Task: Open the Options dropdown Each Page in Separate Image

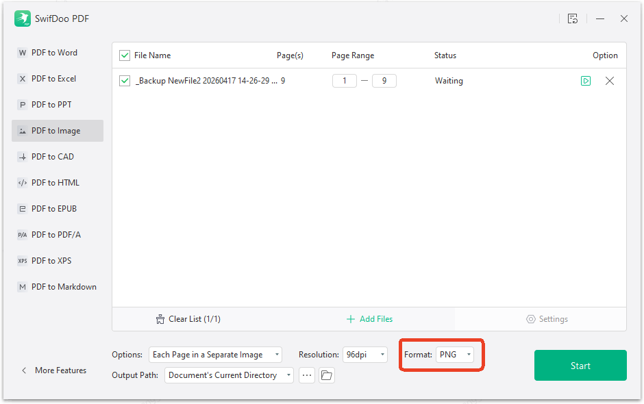Action: (x=215, y=355)
